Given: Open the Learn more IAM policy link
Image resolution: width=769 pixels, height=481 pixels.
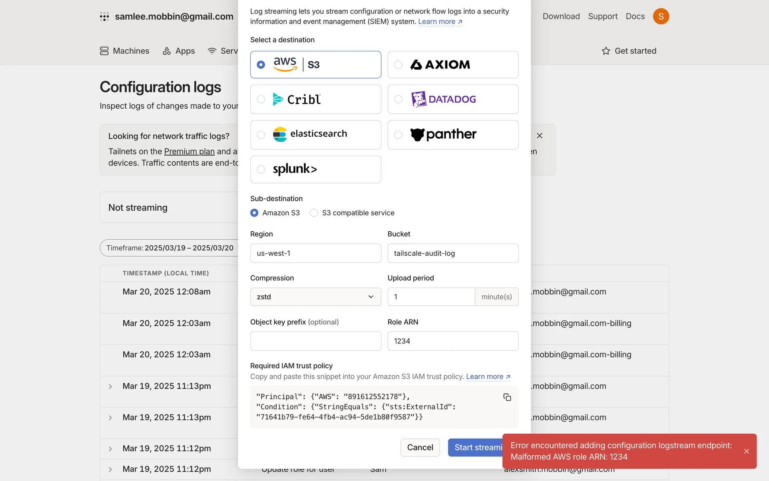Looking at the screenshot, I should click(x=488, y=377).
